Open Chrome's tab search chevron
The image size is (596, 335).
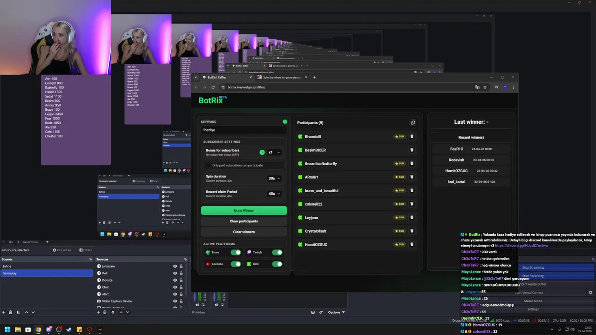pyautogui.click(x=196, y=77)
